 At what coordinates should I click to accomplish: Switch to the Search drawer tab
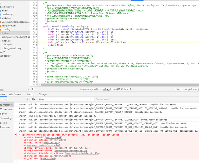click(30, 94)
